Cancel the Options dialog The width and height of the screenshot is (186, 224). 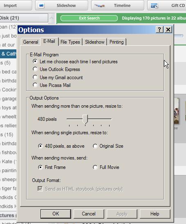(x=89, y=214)
